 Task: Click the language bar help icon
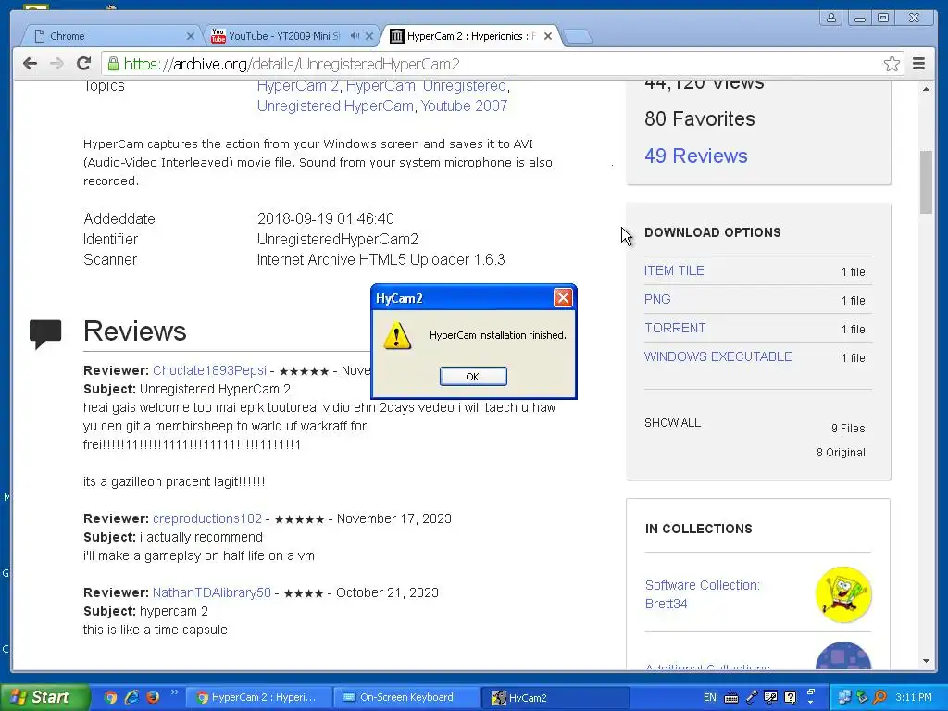[790, 697]
